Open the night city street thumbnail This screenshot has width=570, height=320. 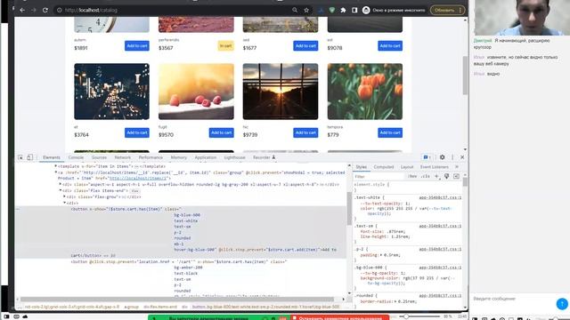tap(111, 92)
